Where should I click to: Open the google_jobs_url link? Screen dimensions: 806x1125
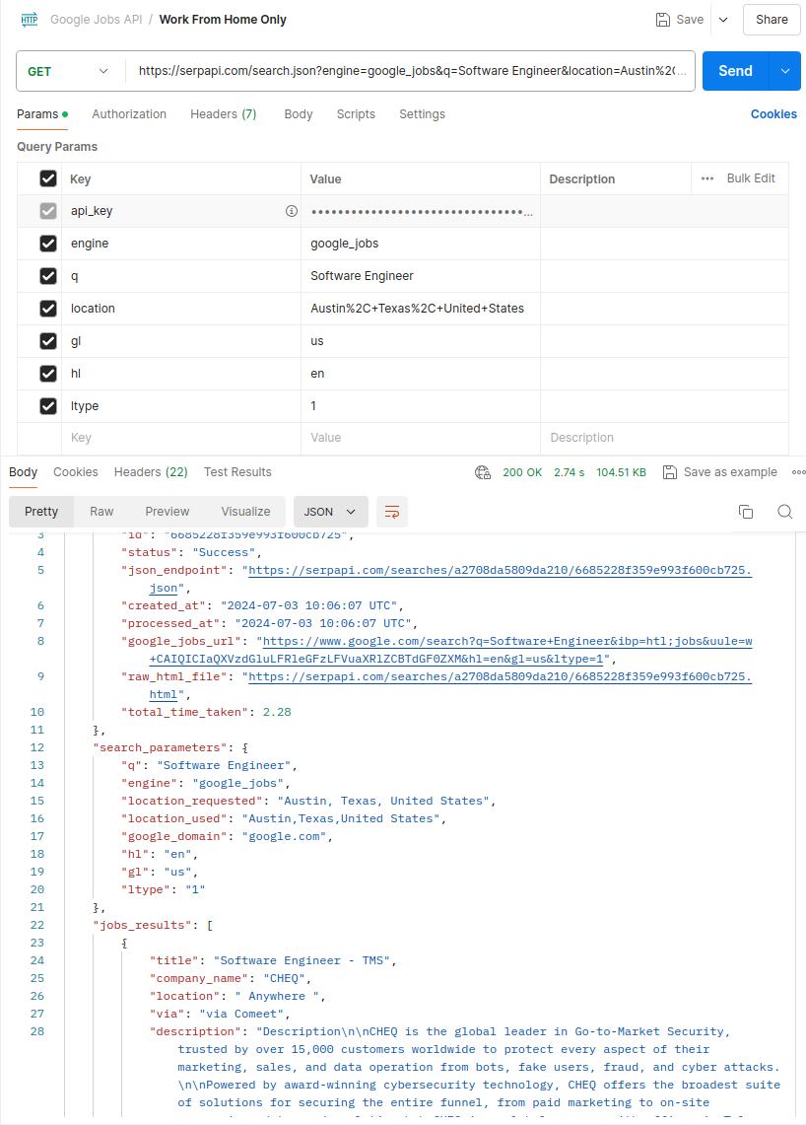(x=507, y=642)
